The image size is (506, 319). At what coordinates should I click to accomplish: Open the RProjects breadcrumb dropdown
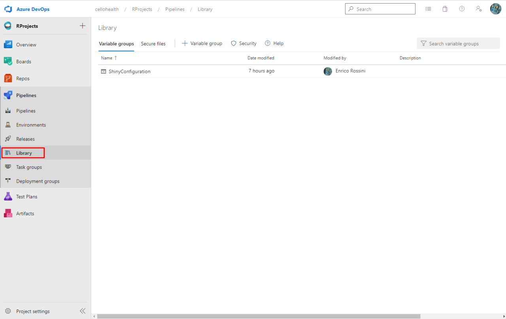click(x=142, y=9)
